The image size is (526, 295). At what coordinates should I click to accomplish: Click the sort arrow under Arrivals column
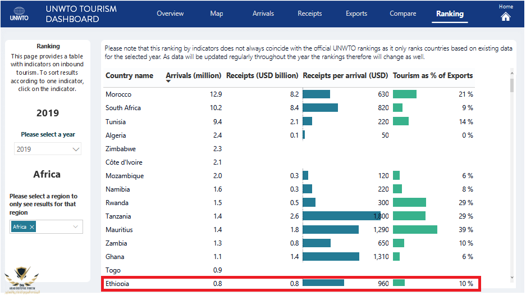(x=168, y=81)
